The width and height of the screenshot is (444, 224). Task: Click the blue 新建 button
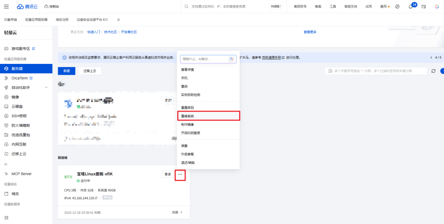(x=67, y=71)
